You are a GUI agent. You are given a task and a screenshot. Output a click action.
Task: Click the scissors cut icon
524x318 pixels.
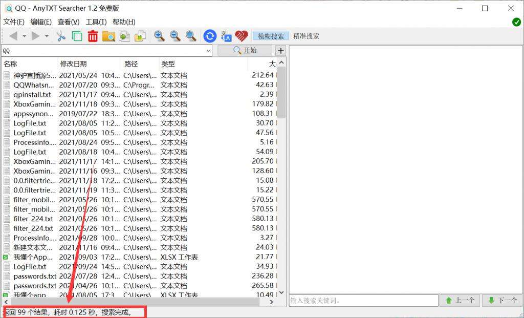coord(61,36)
